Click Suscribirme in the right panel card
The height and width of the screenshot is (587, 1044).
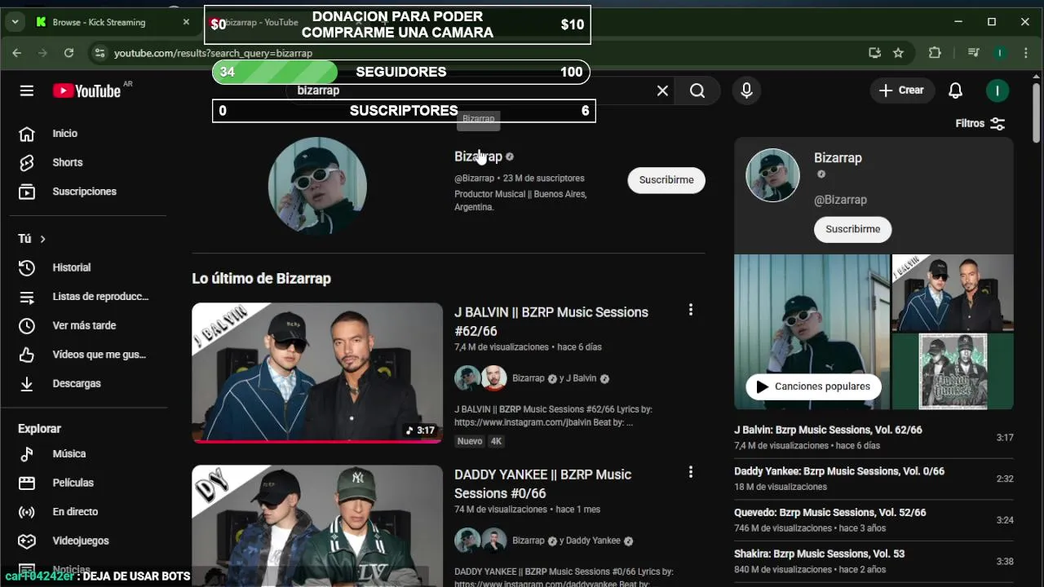tap(852, 229)
